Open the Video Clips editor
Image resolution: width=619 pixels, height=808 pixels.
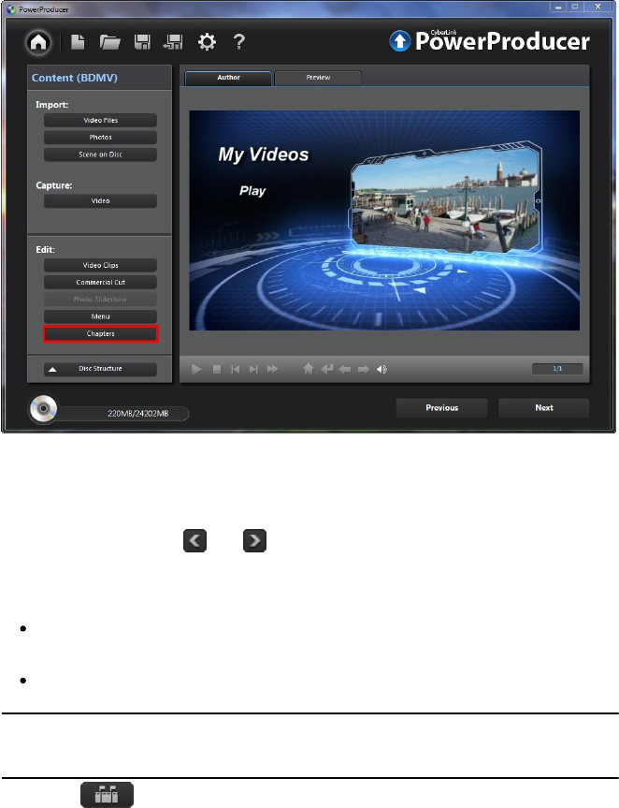(x=100, y=265)
